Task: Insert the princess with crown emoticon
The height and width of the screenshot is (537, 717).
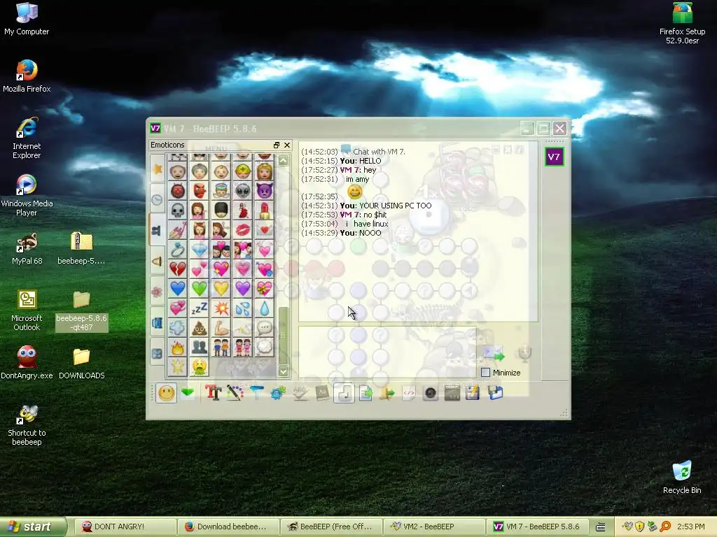Action: pos(264,171)
